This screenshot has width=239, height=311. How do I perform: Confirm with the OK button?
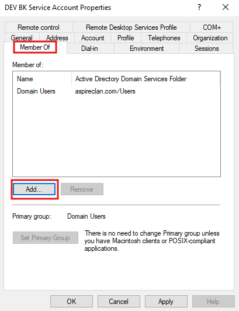71,302
